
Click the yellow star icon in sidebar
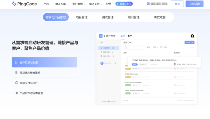[116, 63]
